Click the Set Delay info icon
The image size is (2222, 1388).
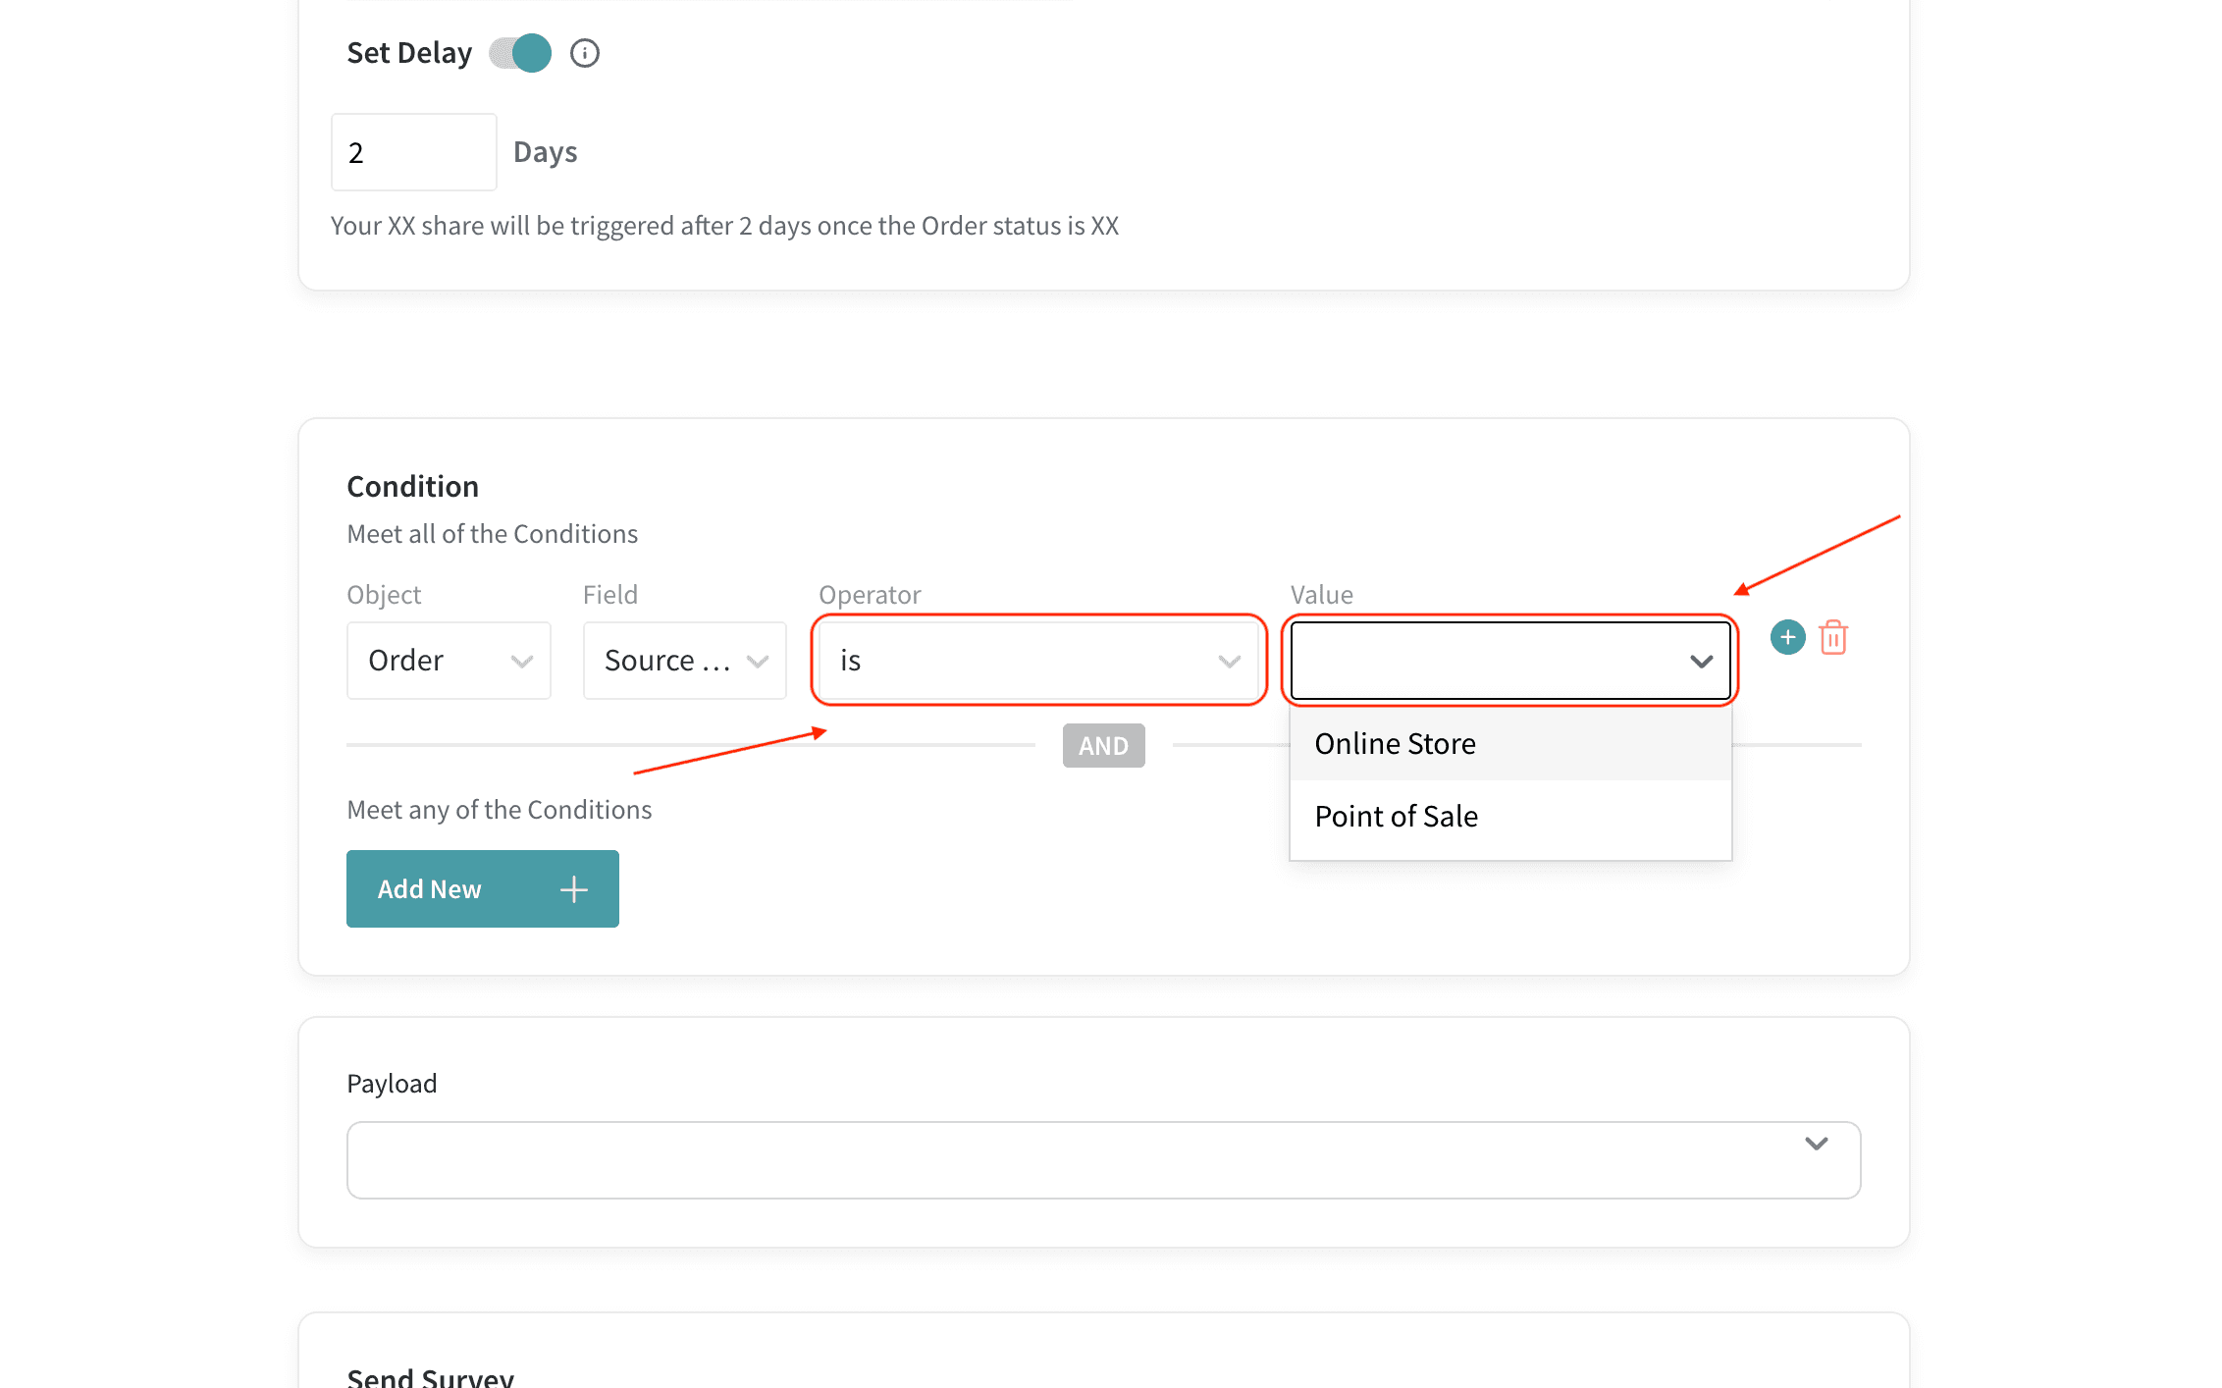tap(585, 53)
